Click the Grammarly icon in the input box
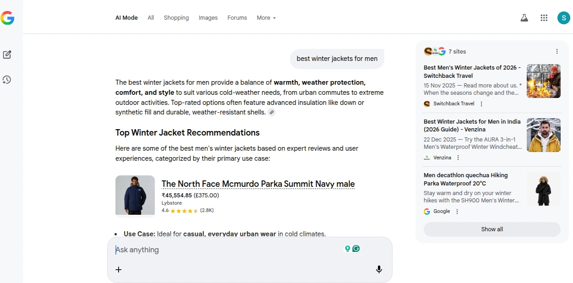Image resolution: width=573 pixels, height=283 pixels. pos(356,249)
